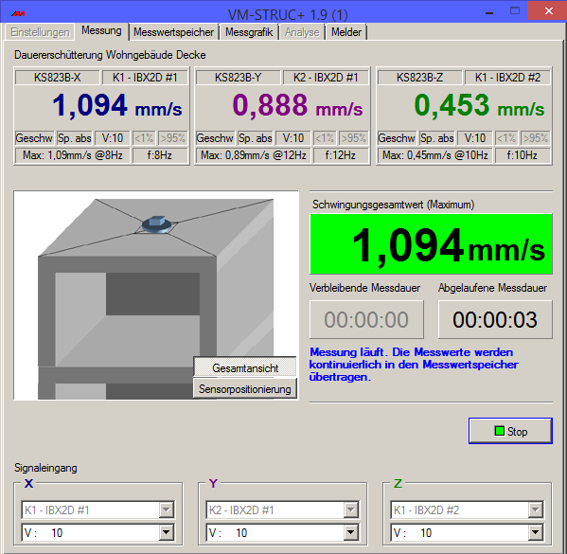Click the f:10Hz frequency field
567x554 pixels.
pyautogui.click(x=522, y=155)
